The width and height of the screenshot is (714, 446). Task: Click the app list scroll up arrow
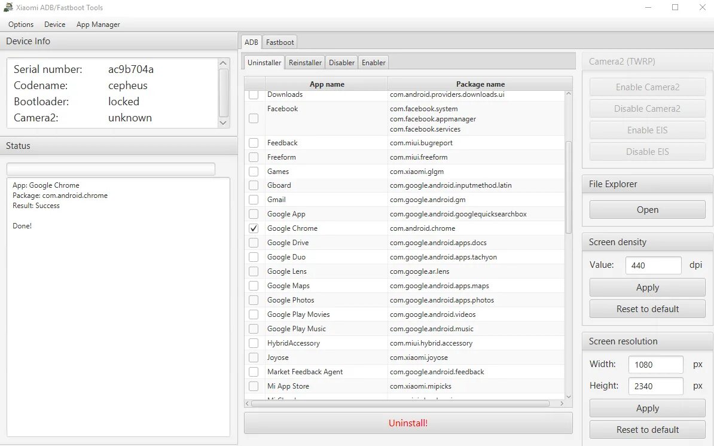coord(568,94)
